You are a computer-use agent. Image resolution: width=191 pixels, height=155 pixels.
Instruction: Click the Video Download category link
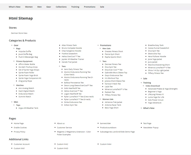(153, 86)
